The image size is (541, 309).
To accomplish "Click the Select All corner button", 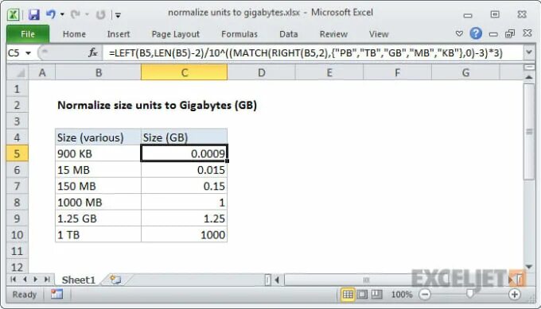I will click(18, 73).
